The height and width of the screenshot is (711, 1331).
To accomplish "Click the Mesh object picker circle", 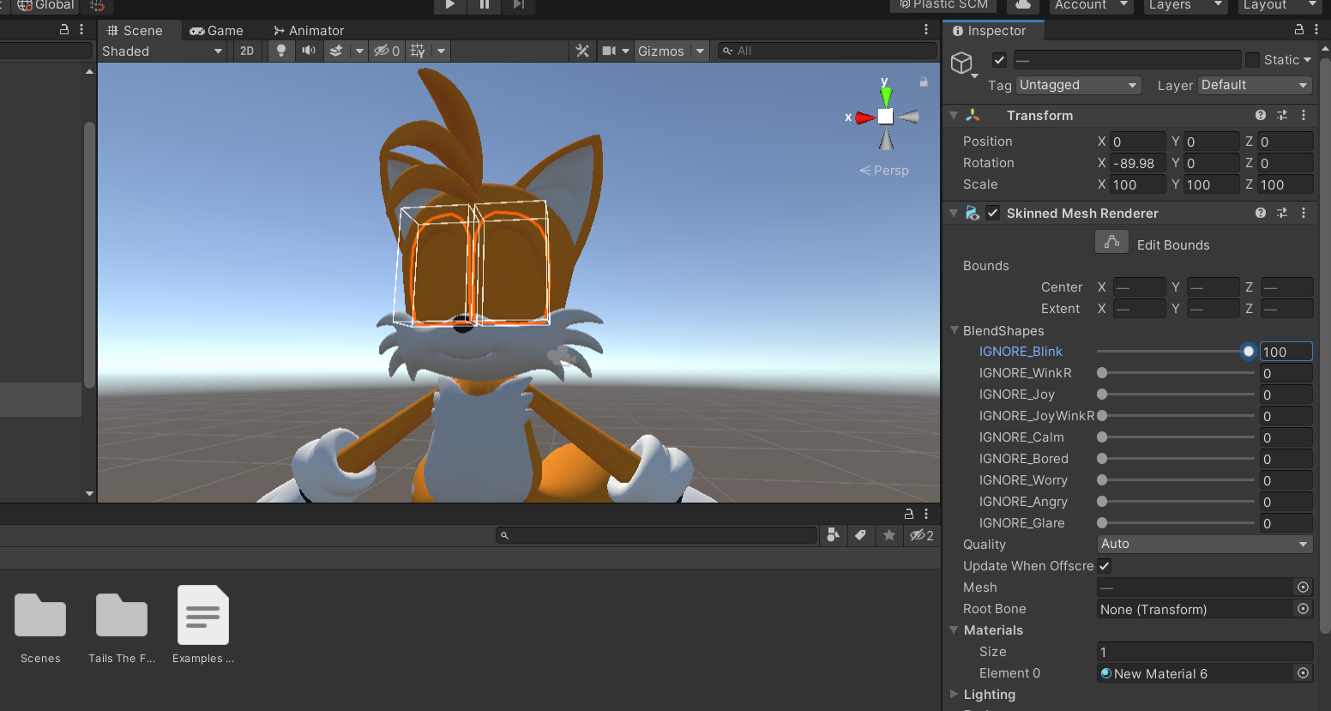I will click(1303, 587).
